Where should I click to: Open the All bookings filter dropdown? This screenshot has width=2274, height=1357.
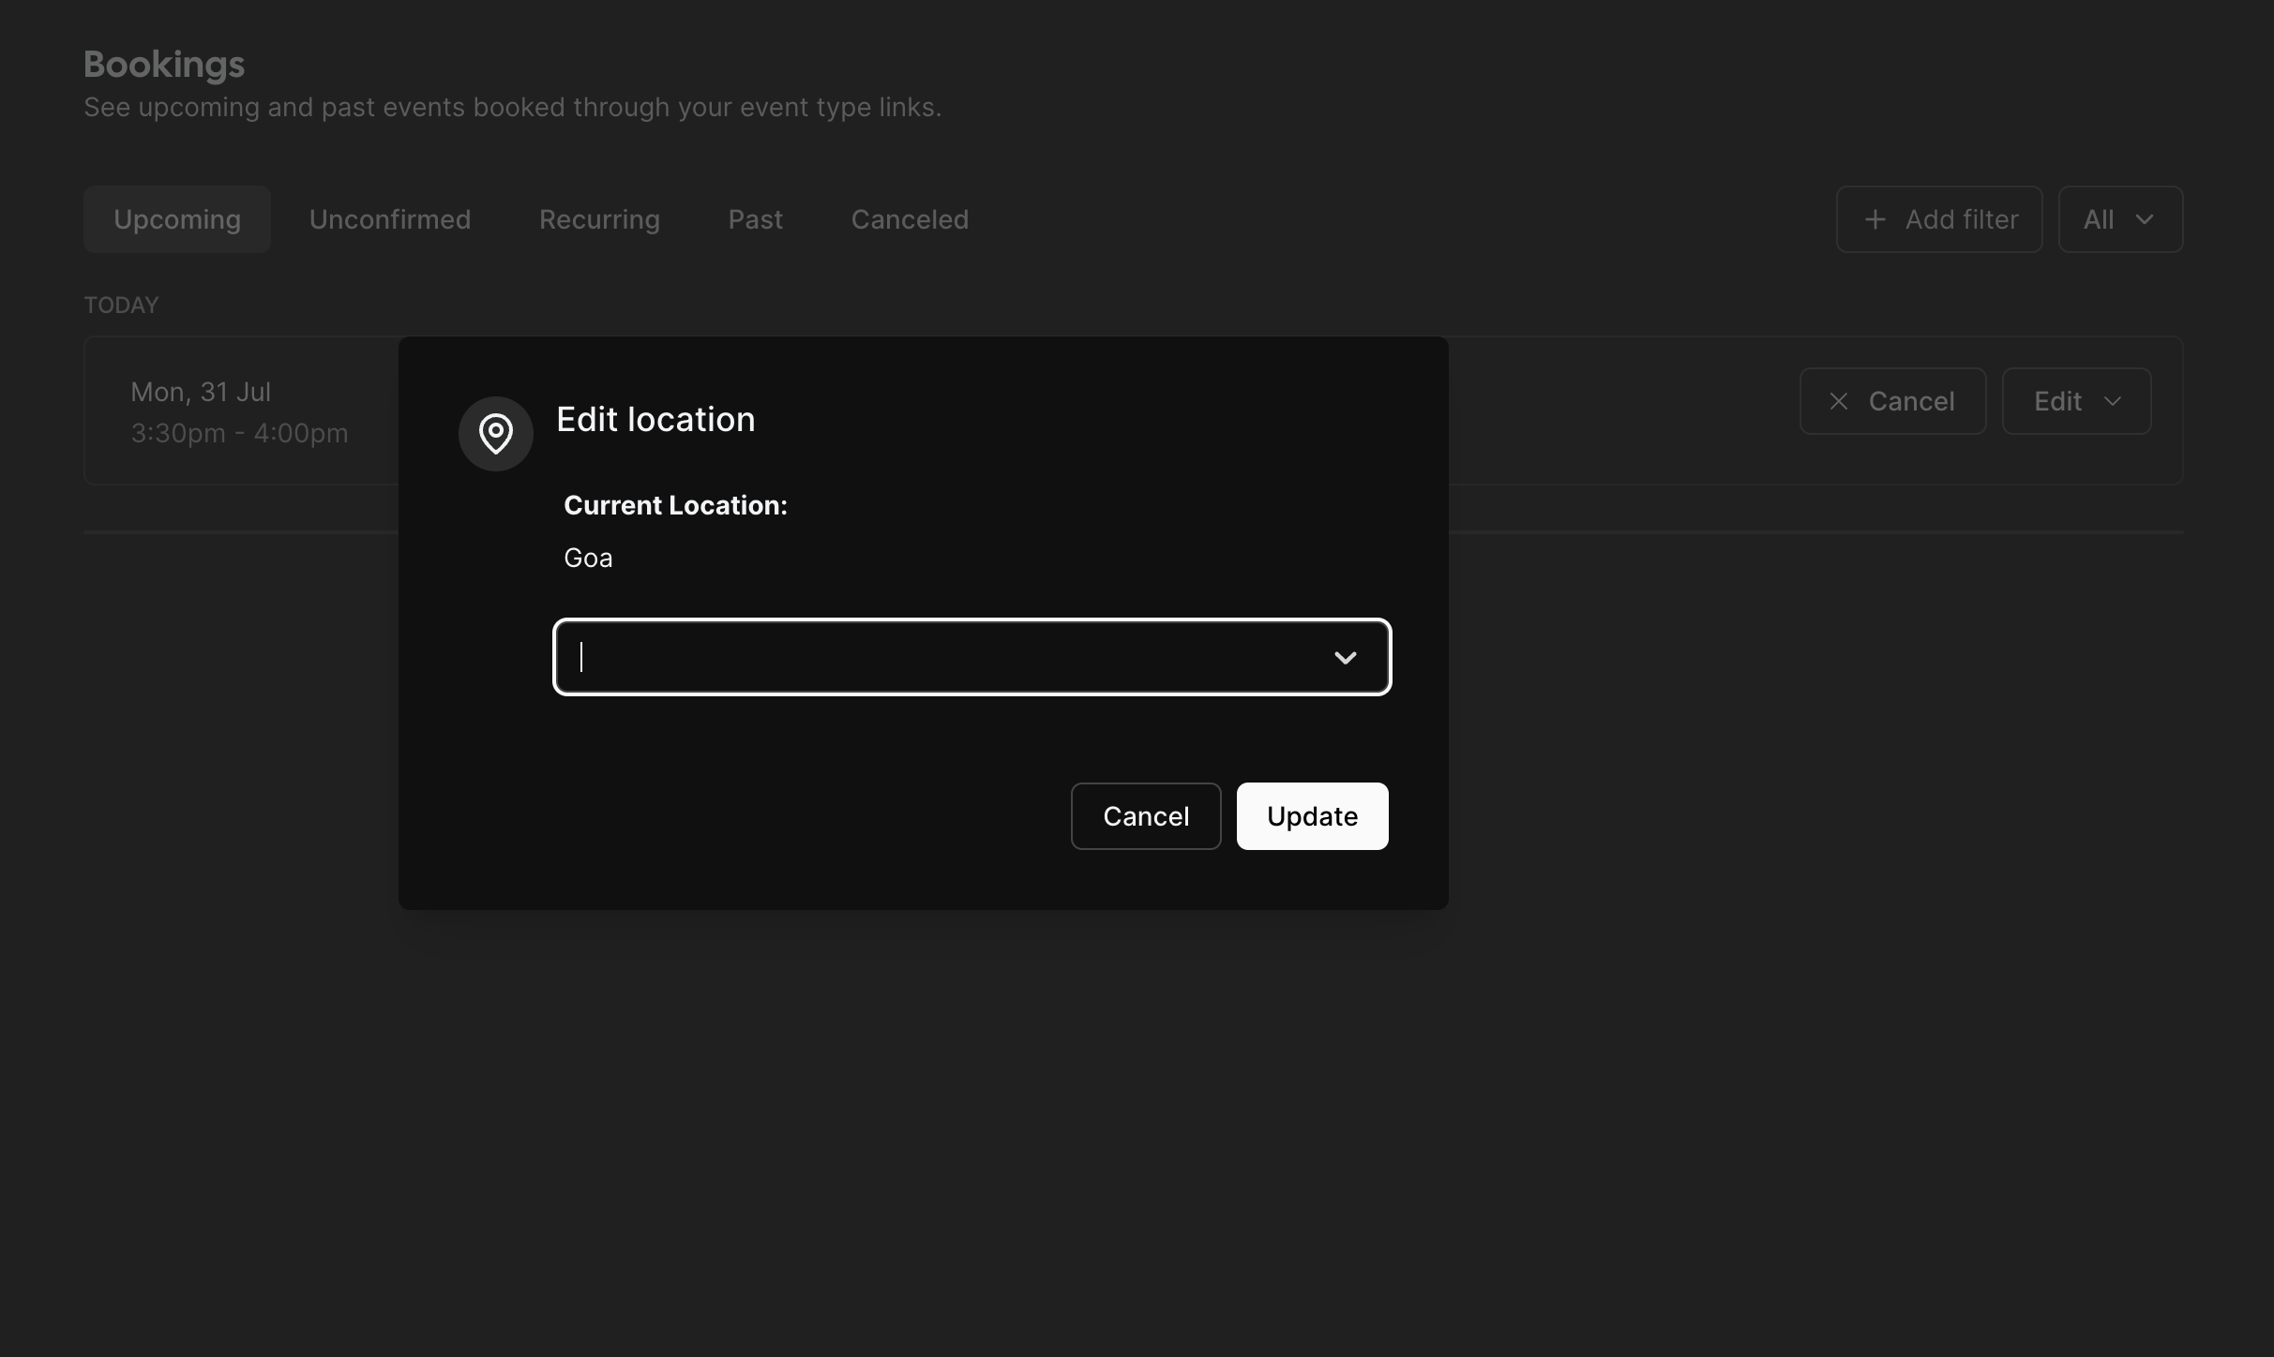pos(2119,219)
